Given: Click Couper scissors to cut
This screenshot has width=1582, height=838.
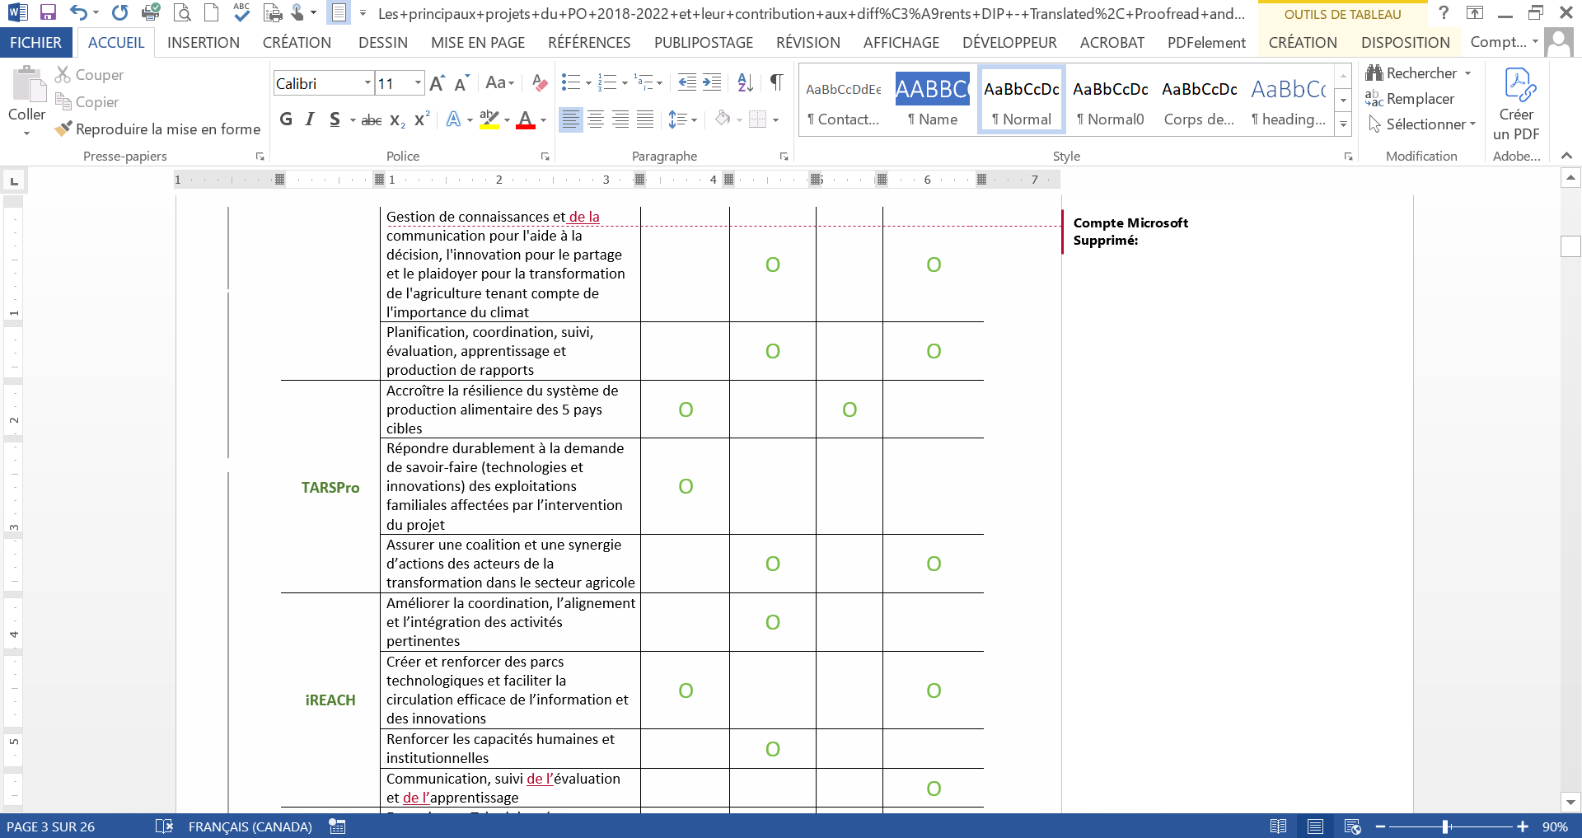Looking at the screenshot, I should pyautogui.click(x=89, y=75).
